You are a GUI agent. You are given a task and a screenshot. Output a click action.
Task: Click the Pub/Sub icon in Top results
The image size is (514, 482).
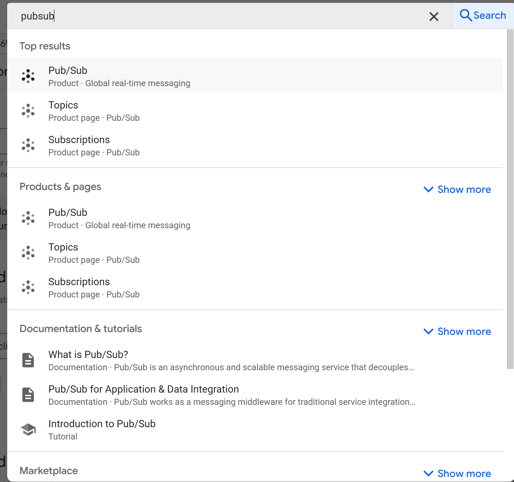tap(28, 76)
